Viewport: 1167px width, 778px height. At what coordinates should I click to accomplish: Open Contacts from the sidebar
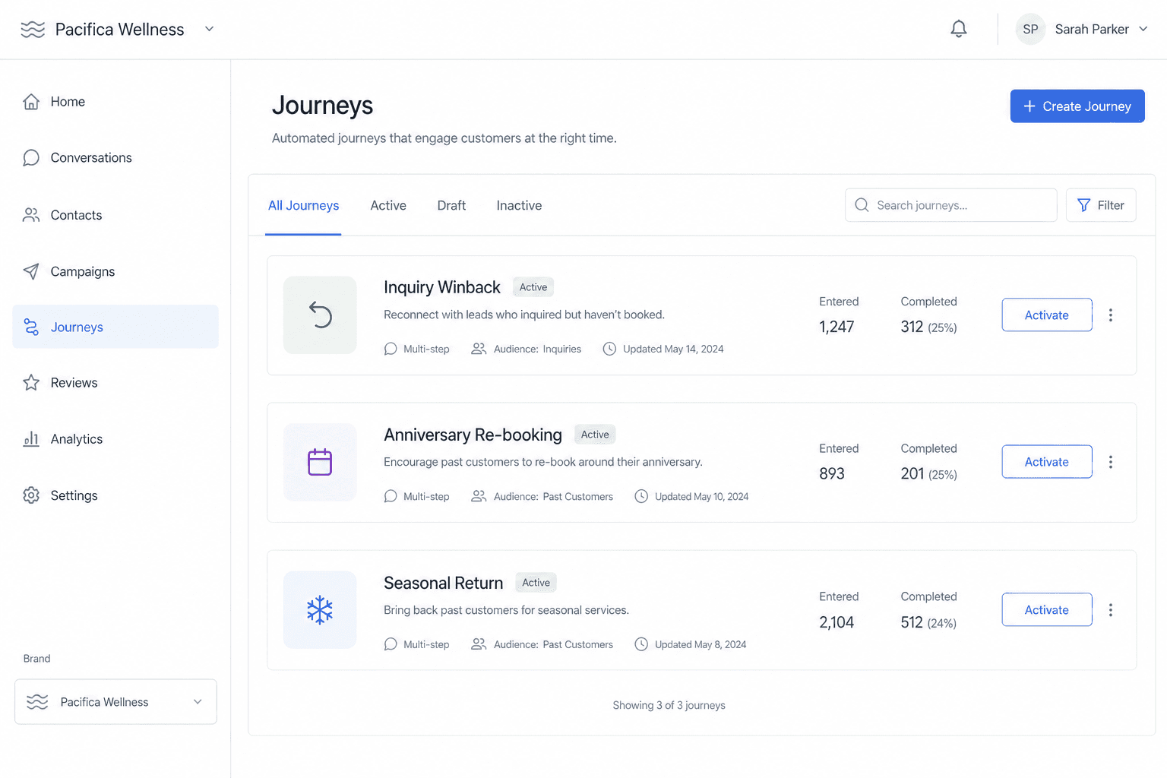coord(115,215)
